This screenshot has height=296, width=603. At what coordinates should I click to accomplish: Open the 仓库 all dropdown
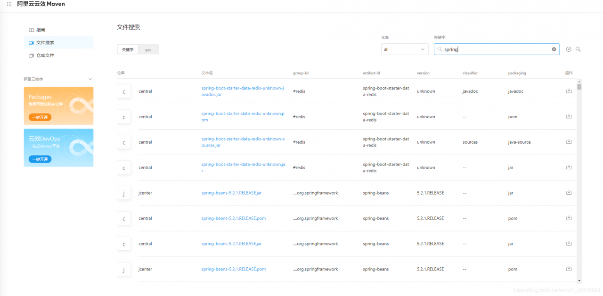coord(405,49)
